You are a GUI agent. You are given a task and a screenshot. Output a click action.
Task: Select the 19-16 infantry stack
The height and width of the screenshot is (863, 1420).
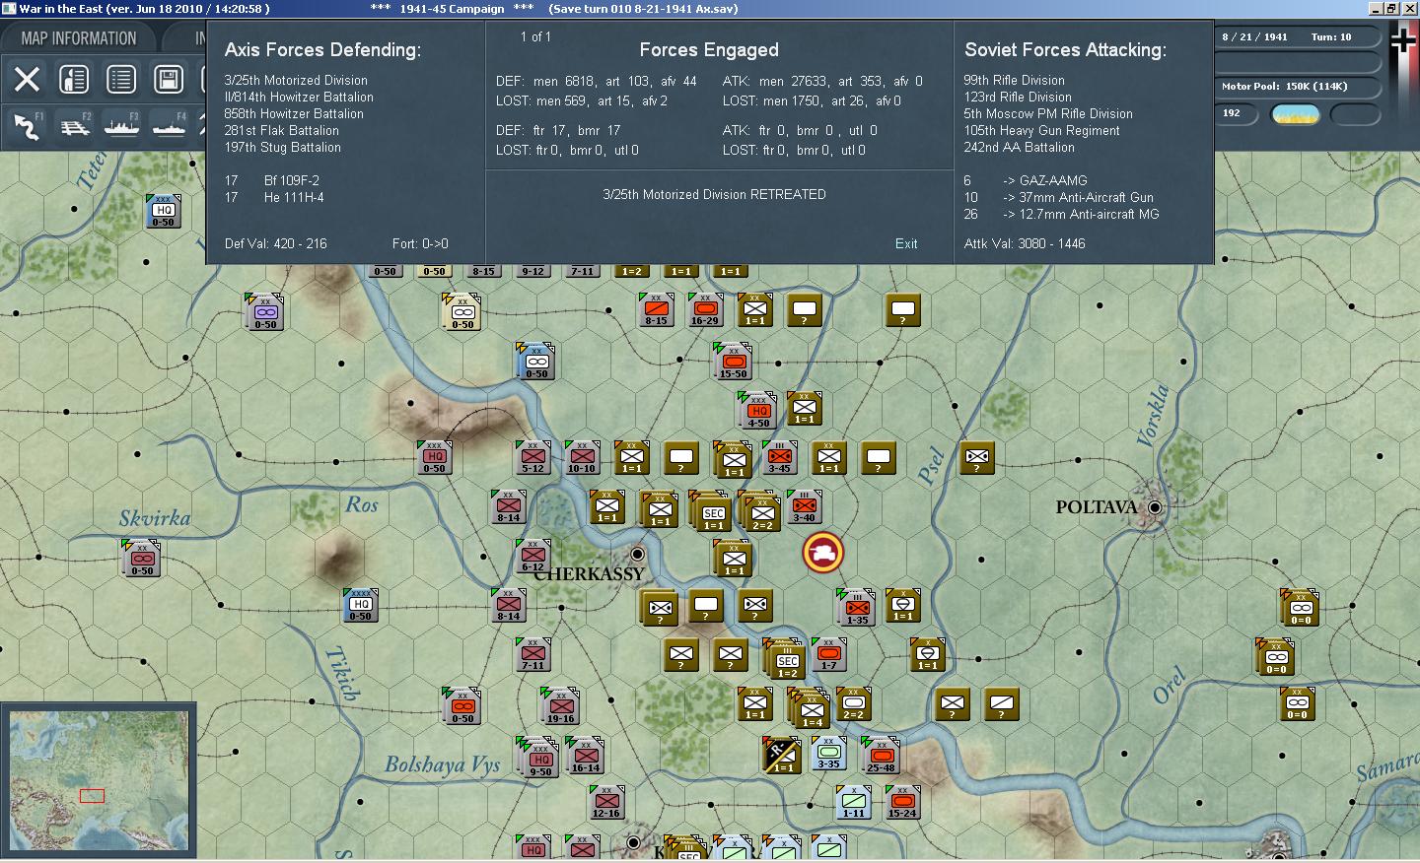tap(560, 705)
